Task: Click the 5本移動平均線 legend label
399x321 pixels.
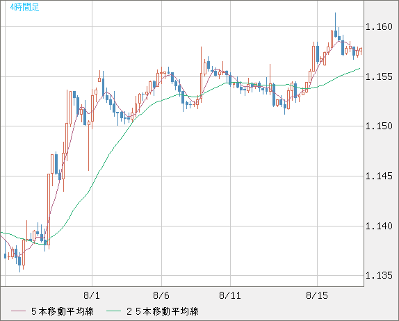Action: [63, 311]
